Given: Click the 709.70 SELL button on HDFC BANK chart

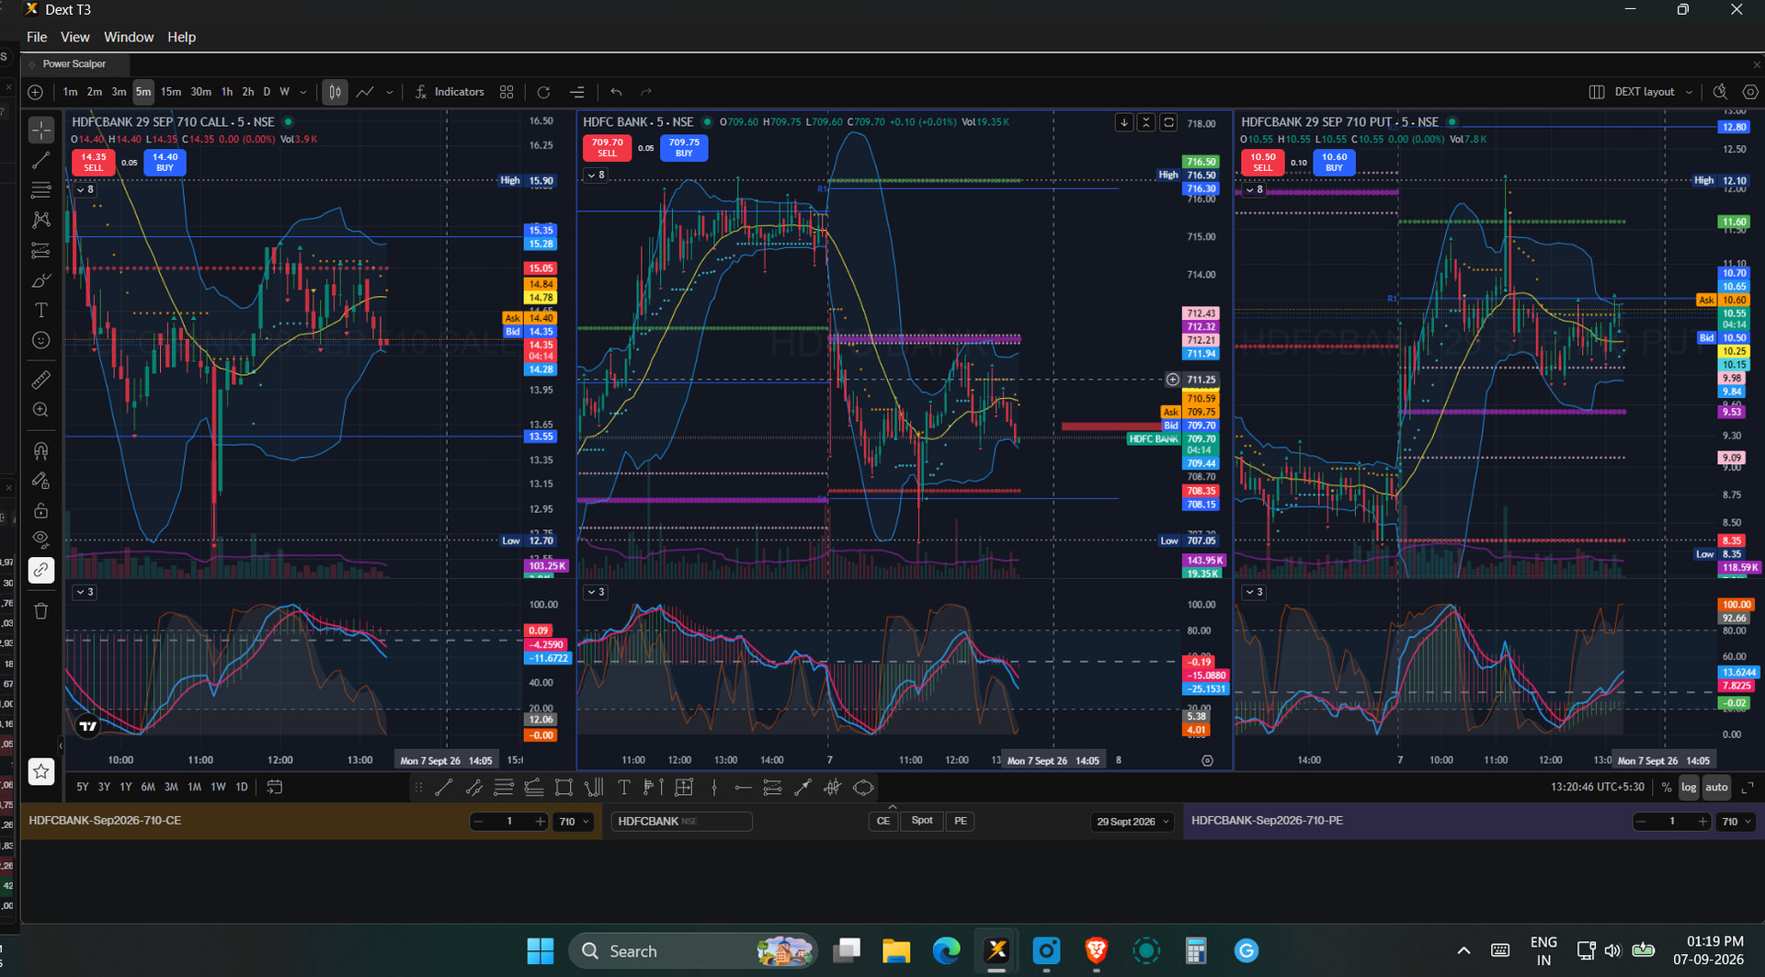Looking at the screenshot, I should coord(607,147).
